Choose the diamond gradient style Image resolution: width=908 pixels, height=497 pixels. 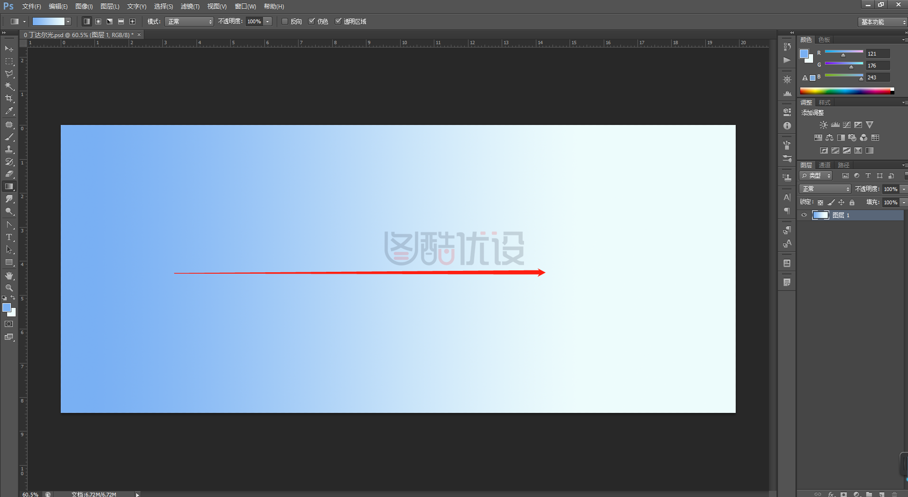point(132,21)
